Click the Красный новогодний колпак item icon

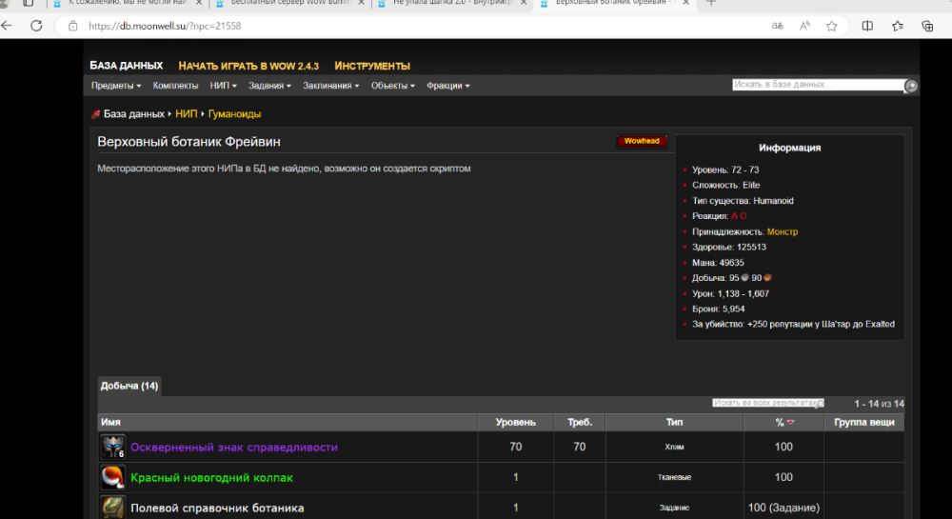tap(112, 477)
